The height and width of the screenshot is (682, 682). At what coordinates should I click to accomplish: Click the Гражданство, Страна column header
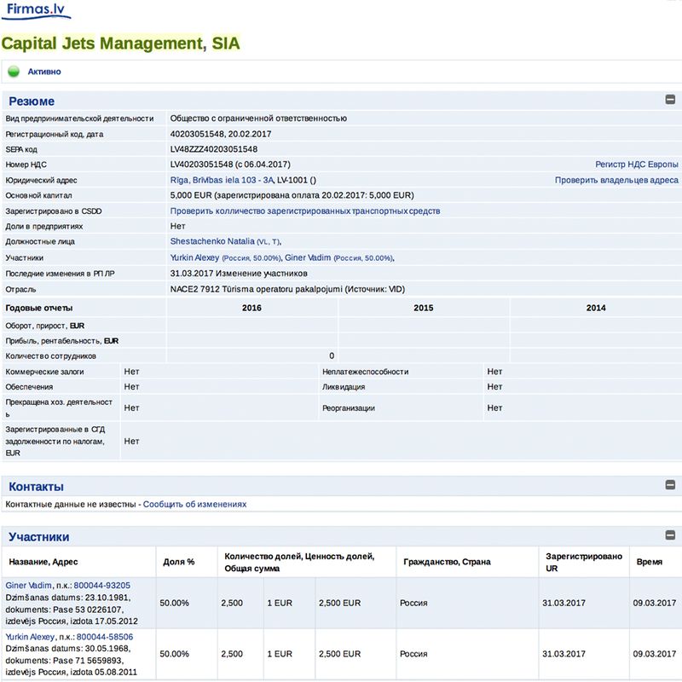pos(447,562)
